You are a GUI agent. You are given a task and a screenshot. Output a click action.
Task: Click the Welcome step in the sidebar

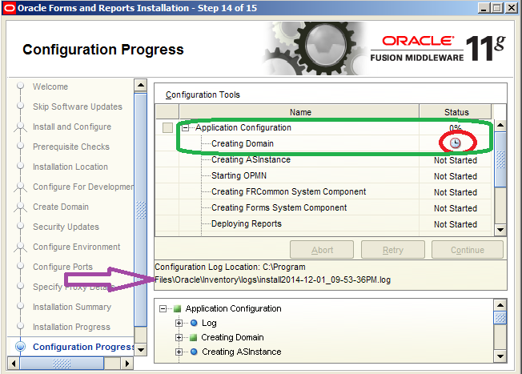[50, 86]
